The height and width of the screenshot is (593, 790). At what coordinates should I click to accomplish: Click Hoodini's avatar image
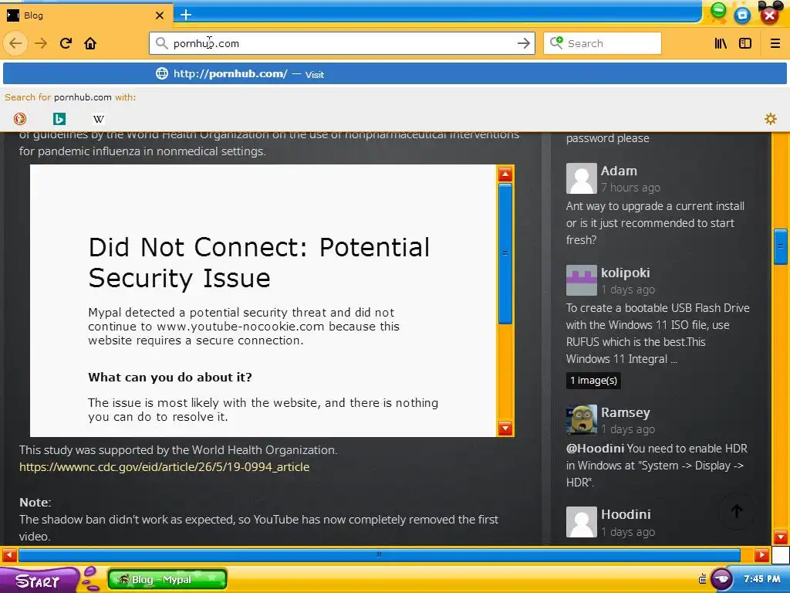[582, 522]
